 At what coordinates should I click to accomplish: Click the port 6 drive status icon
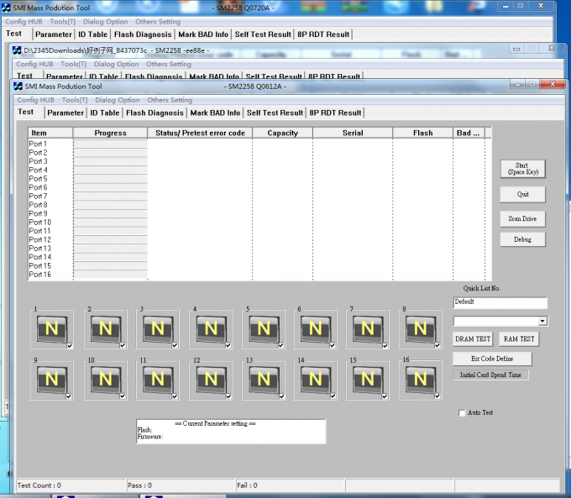pos(316,328)
